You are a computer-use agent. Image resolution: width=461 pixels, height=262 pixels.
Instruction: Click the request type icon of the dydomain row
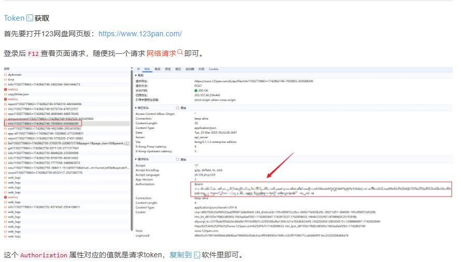[5, 75]
